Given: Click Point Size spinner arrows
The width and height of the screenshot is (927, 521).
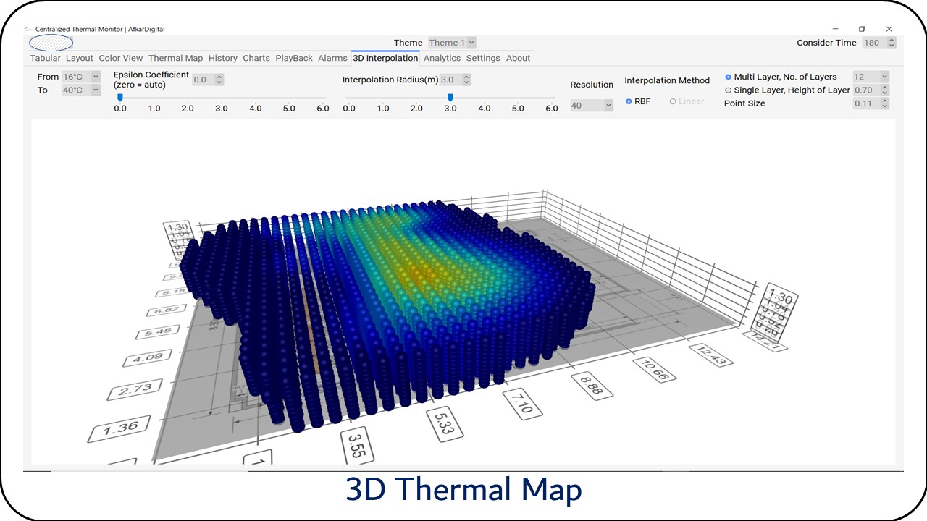Looking at the screenshot, I should click(x=885, y=103).
